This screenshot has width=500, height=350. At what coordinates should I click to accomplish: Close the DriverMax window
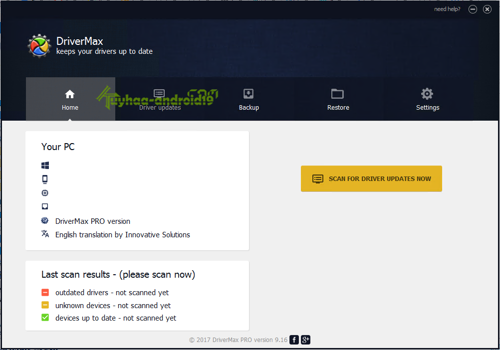[487, 9]
